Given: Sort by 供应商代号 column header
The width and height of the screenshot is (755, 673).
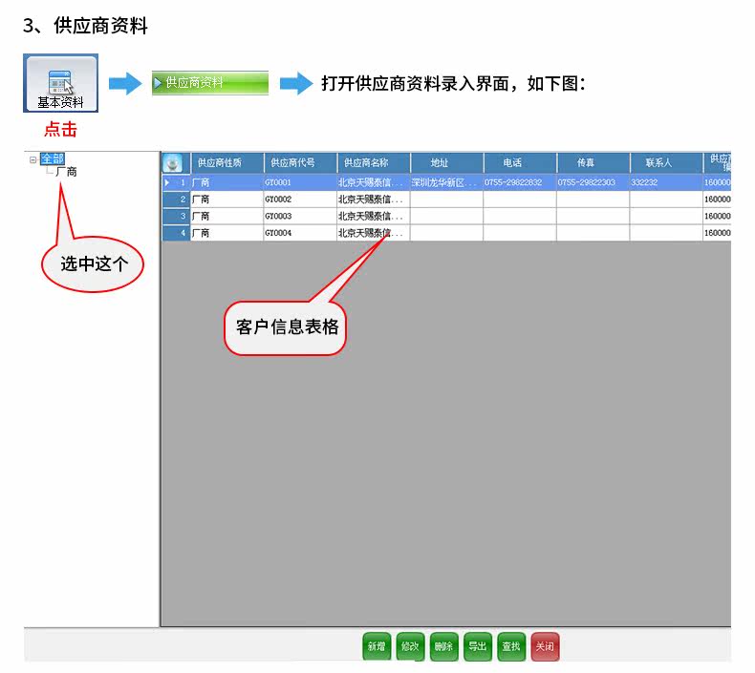Looking at the screenshot, I should coord(300,163).
